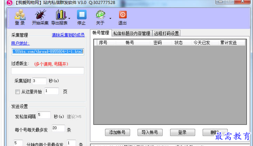The image size is (253, 146).
Task: Focus the user address URL field
Action: [48, 52]
